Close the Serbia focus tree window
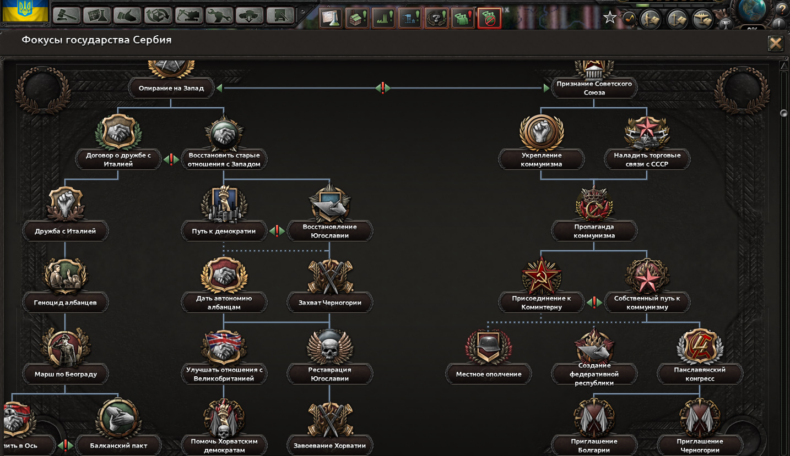This screenshot has width=790, height=456. point(775,43)
